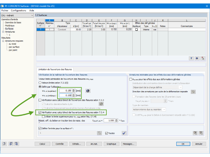Click the Annuler button

pos(199,144)
